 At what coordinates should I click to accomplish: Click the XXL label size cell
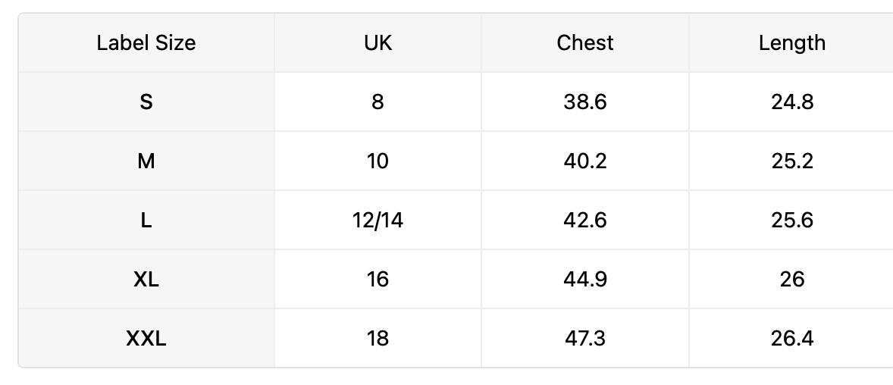[x=146, y=339]
